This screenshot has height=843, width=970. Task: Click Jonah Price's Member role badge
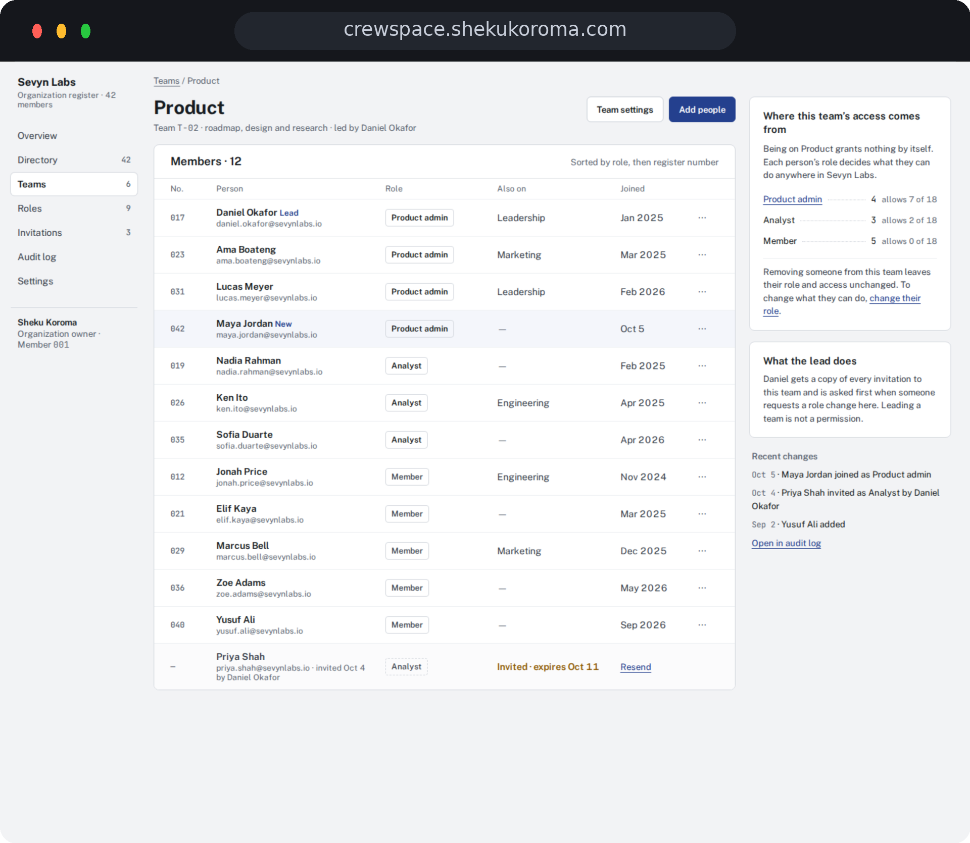407,477
